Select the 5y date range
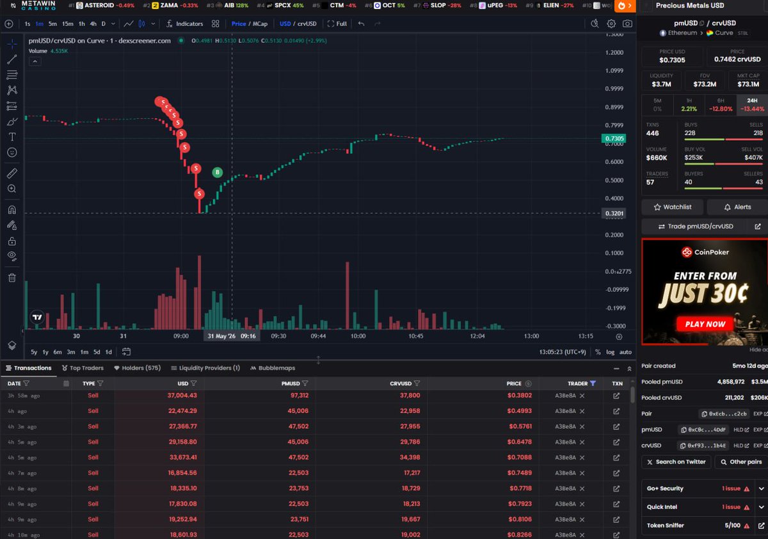768x539 pixels. [34, 352]
